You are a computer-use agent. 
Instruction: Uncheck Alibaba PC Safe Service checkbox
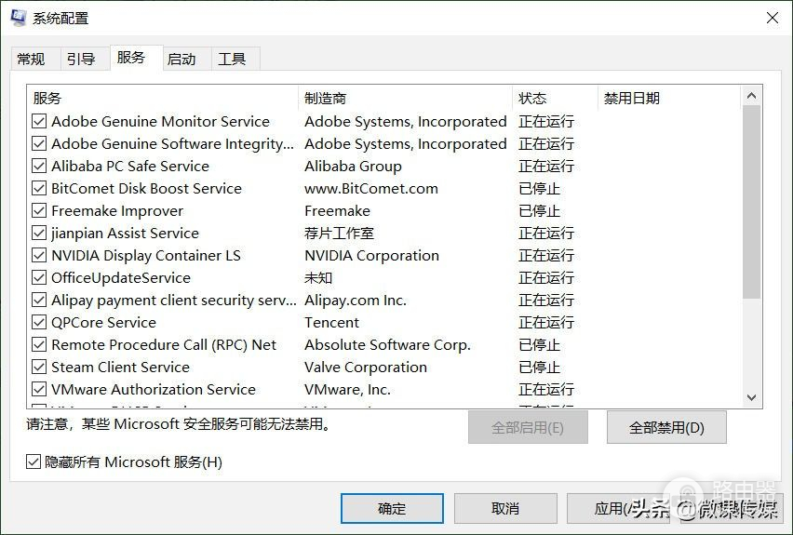[39, 166]
